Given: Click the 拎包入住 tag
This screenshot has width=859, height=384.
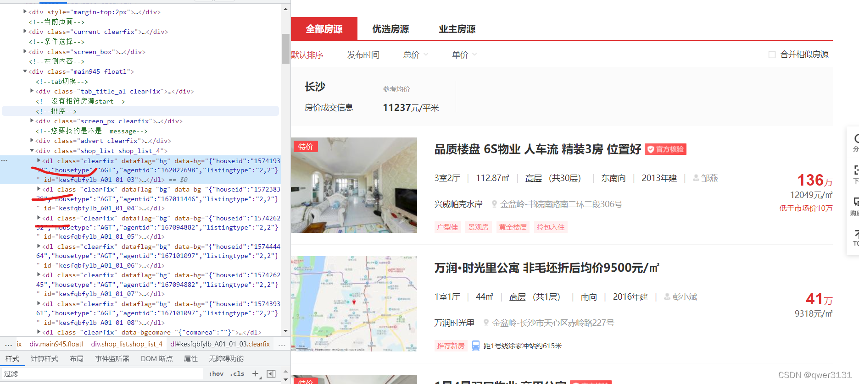Looking at the screenshot, I should 551,227.
